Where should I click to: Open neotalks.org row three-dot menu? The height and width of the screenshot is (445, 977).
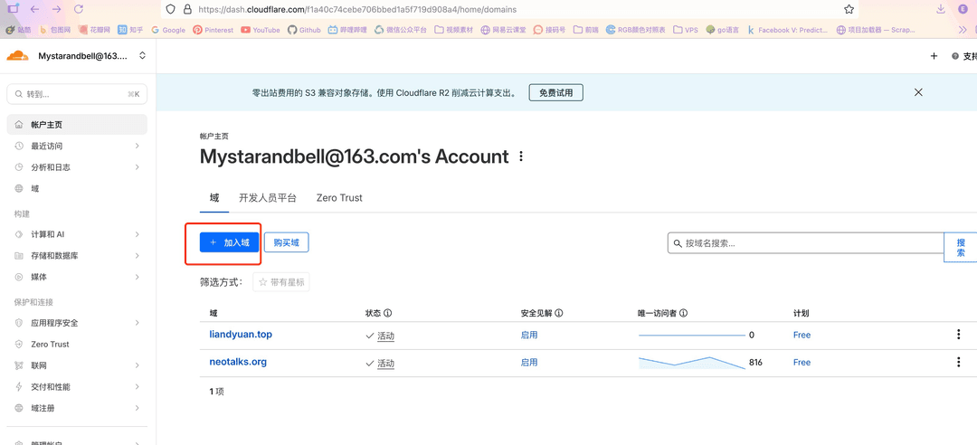click(958, 362)
